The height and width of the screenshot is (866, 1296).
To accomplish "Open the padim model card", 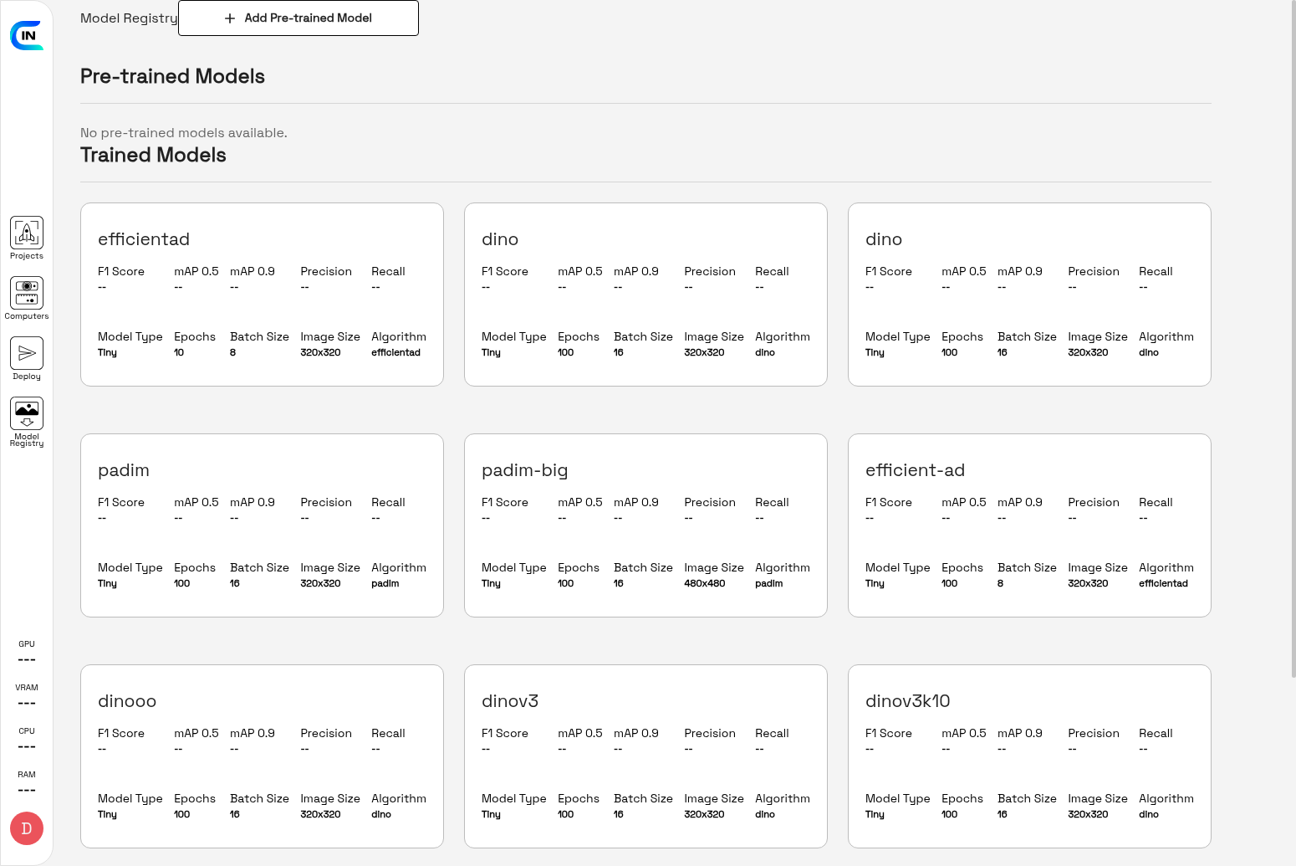I will click(x=262, y=525).
